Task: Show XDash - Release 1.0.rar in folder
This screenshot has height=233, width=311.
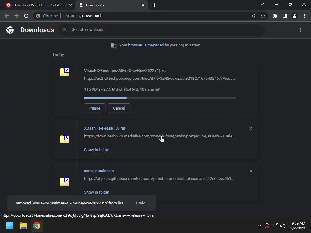Action: tap(97, 150)
